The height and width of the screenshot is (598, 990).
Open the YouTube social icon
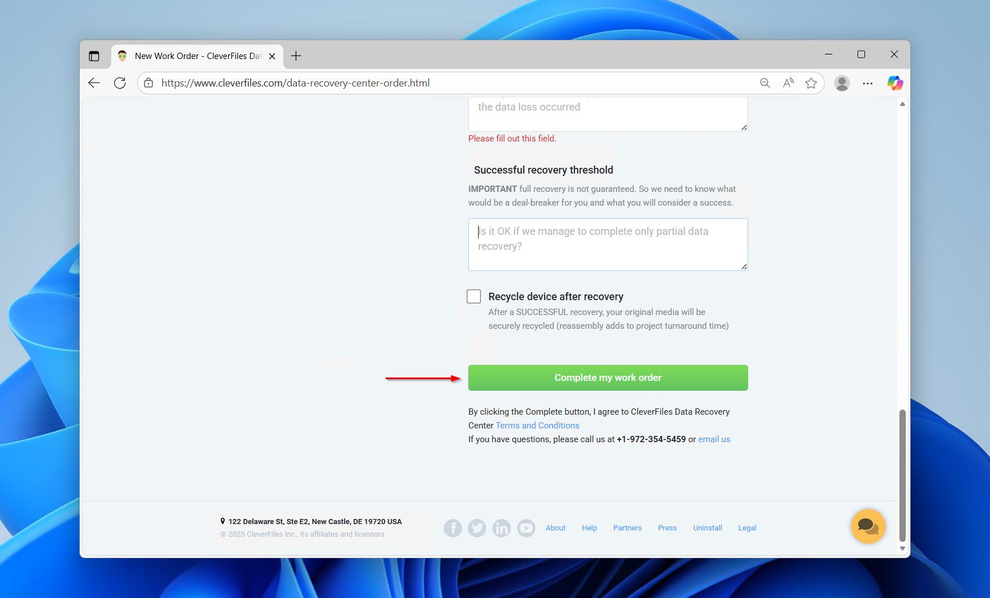[526, 528]
